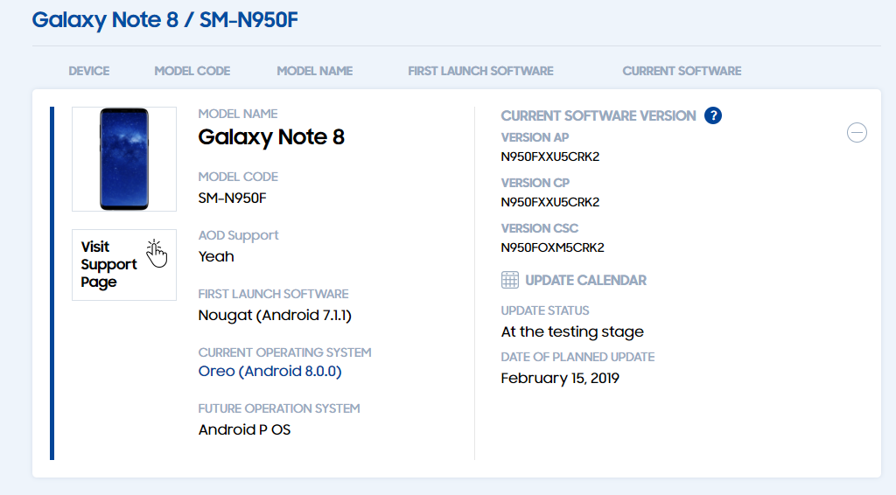Click the Galaxy Note 8 / SM-N950F page title

pos(164,20)
